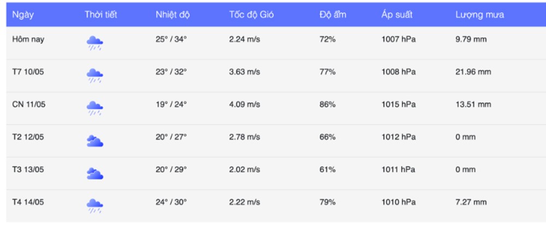Click the rain icon for Hôm nay

[x=94, y=43]
